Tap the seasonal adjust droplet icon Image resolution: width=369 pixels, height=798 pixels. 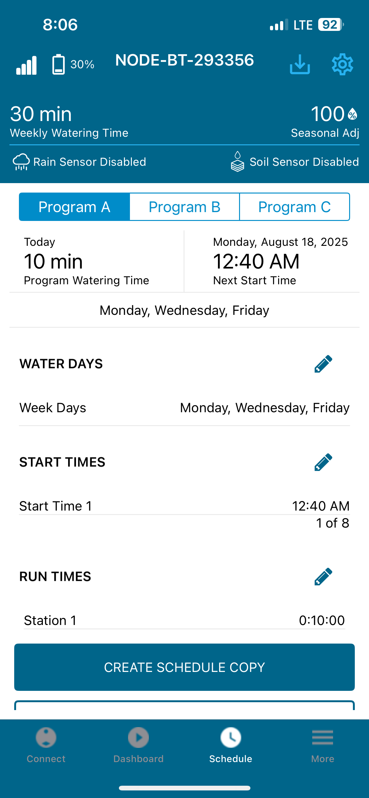(352, 114)
